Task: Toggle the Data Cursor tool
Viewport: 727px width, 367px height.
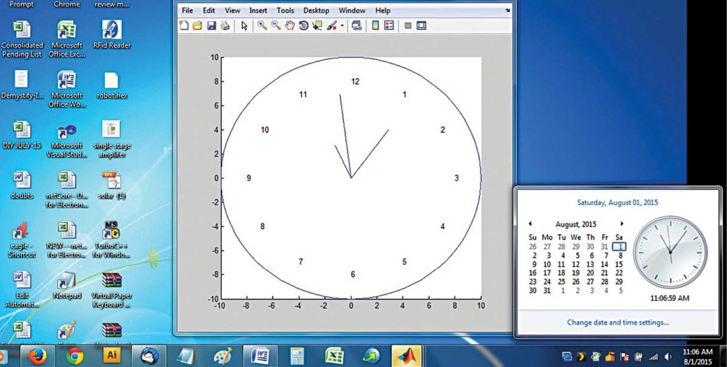Action: coord(317,26)
